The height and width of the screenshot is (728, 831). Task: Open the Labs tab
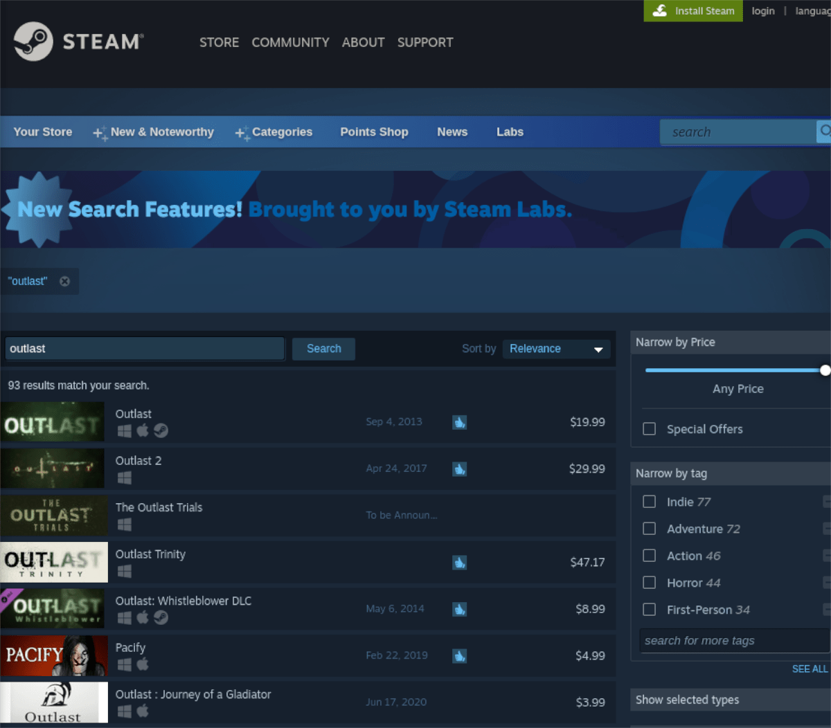510,131
